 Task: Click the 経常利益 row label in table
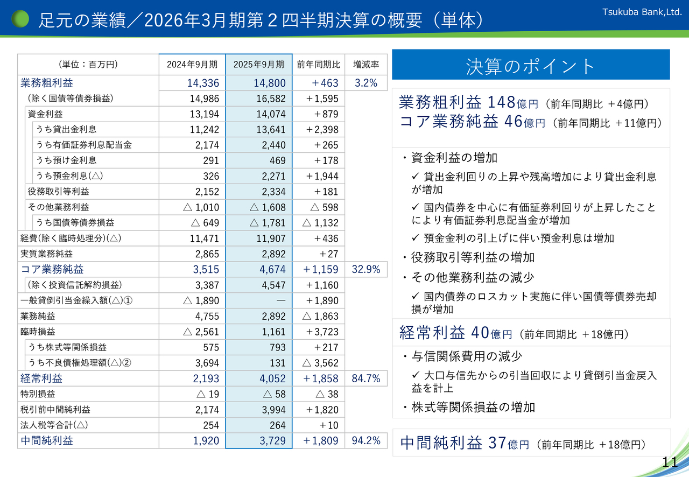point(41,378)
